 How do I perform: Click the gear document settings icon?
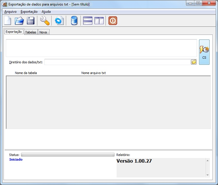pyautogui.click(x=59, y=21)
